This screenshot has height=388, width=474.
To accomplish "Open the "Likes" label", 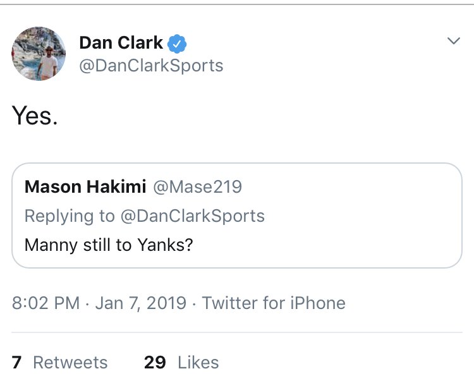I will [x=198, y=362].
